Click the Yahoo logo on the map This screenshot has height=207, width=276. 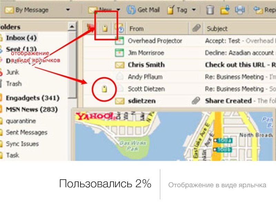[x=95, y=116]
